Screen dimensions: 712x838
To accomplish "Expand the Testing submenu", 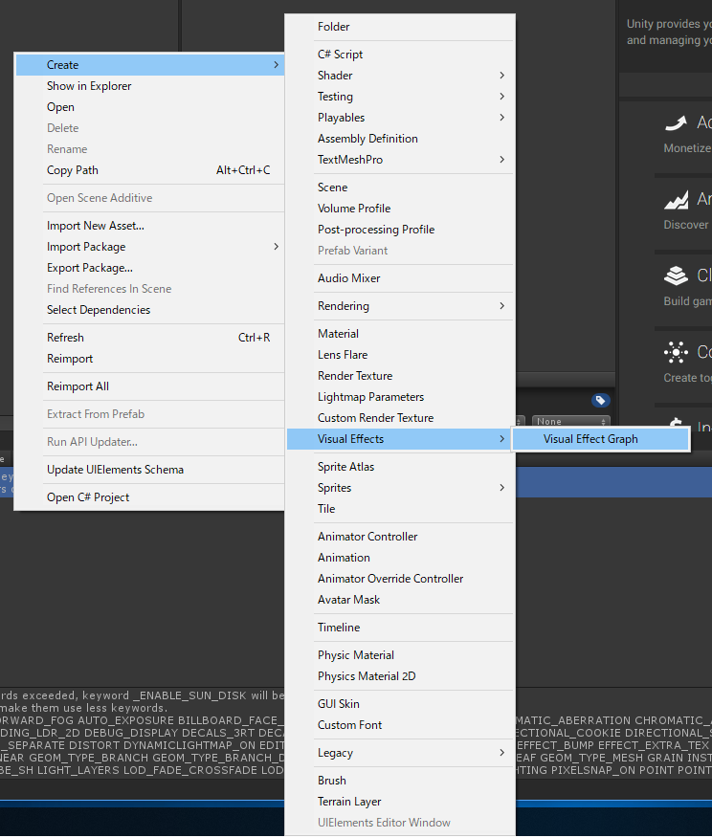I will tap(400, 97).
